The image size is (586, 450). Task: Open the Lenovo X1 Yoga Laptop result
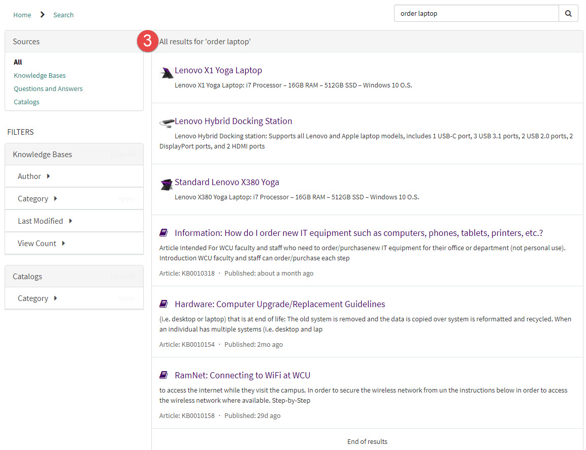tap(218, 70)
